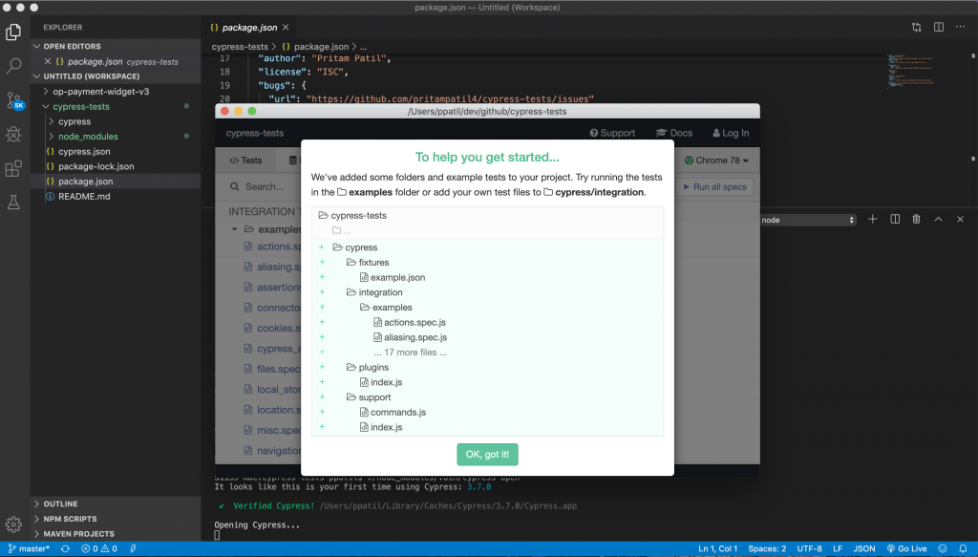Close the terminal panel
This screenshot has width=978, height=557.
click(x=961, y=219)
